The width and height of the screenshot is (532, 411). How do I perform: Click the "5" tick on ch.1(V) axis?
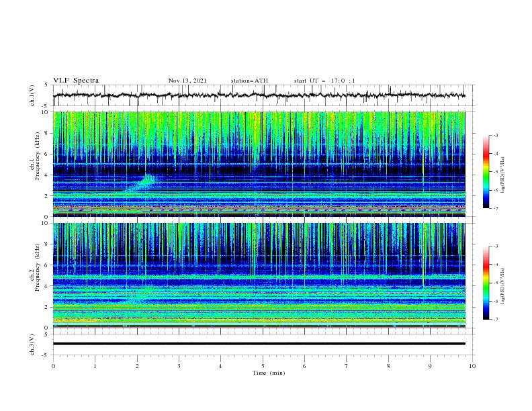(46, 85)
